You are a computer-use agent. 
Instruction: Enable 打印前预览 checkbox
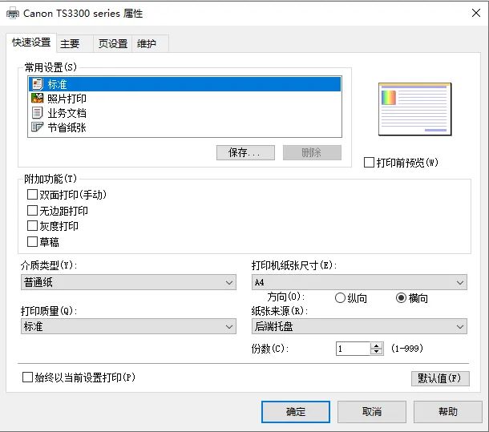(x=369, y=163)
